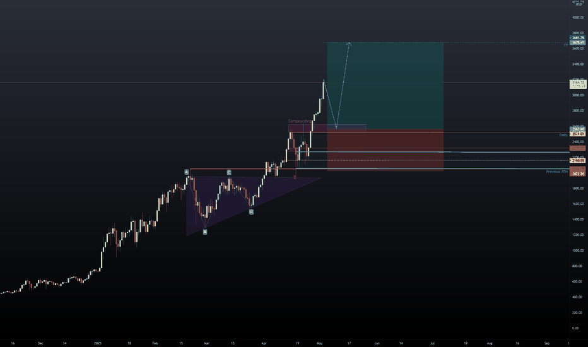Click the 200.00 price axis value
The height and width of the screenshot is (347, 588).
[x=578, y=312]
